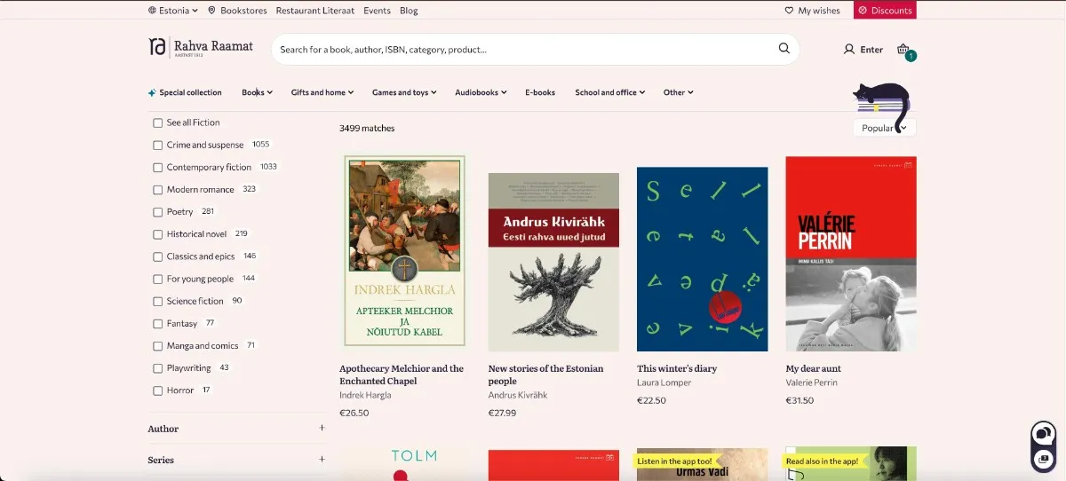The height and width of the screenshot is (481, 1066).
Task: Expand the Other menu dropdown
Action: (x=678, y=92)
